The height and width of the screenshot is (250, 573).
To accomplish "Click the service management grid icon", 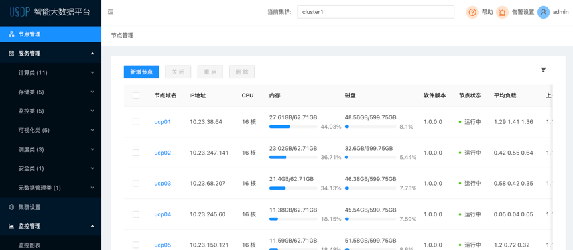I will pos(11,53).
